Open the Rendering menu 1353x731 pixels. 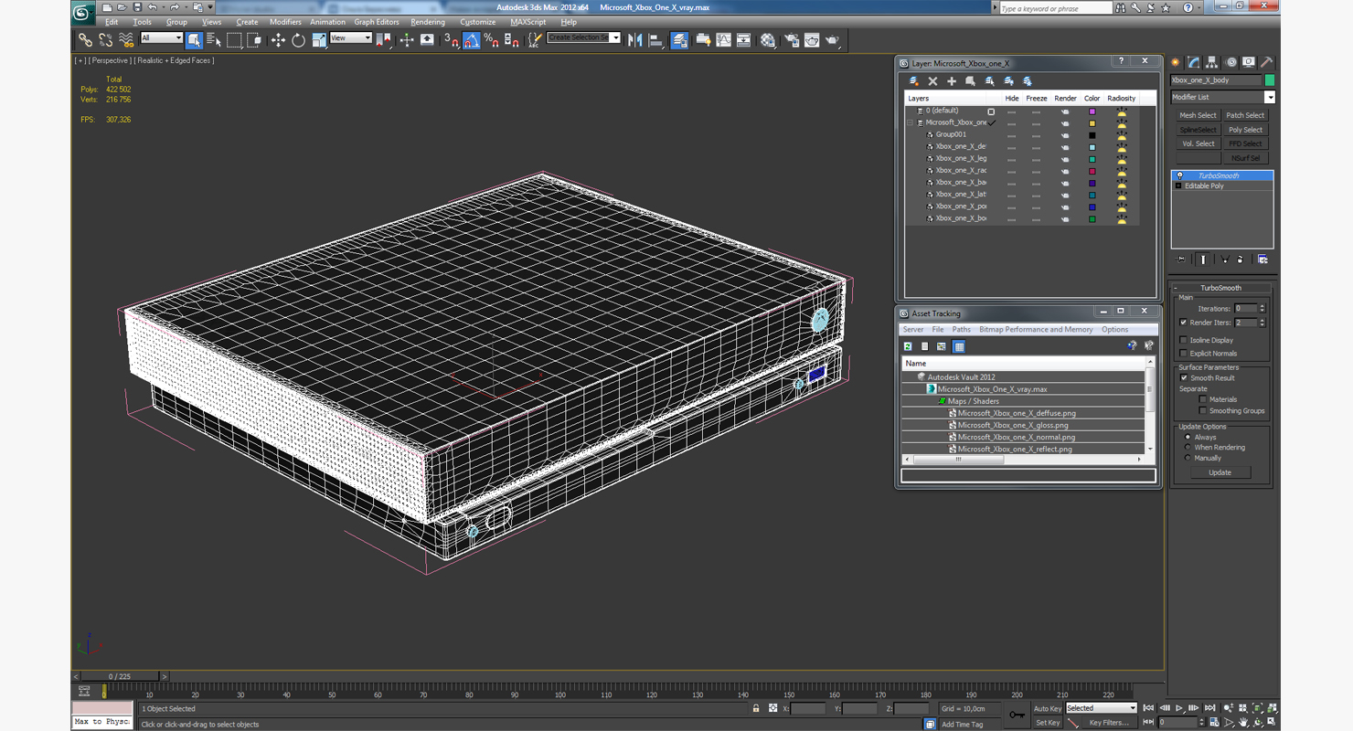pyautogui.click(x=428, y=22)
